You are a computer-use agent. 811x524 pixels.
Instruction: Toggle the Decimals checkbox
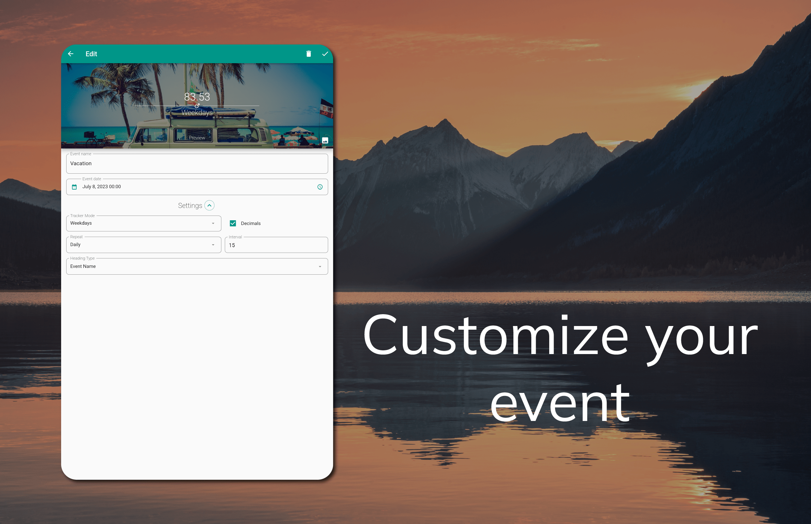click(233, 223)
